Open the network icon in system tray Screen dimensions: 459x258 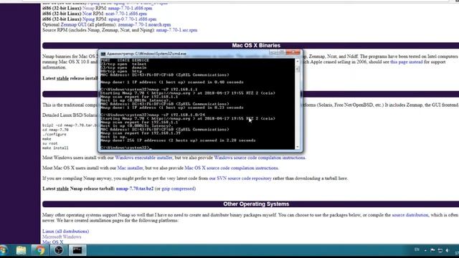[x=440, y=250]
